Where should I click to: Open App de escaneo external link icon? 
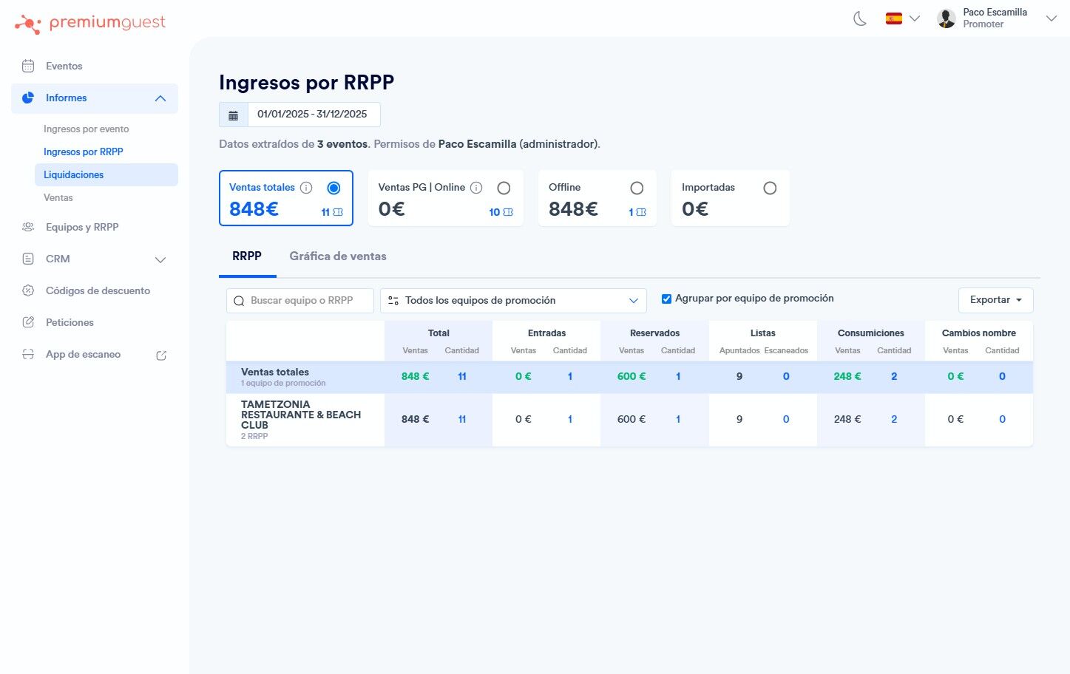[x=161, y=355]
